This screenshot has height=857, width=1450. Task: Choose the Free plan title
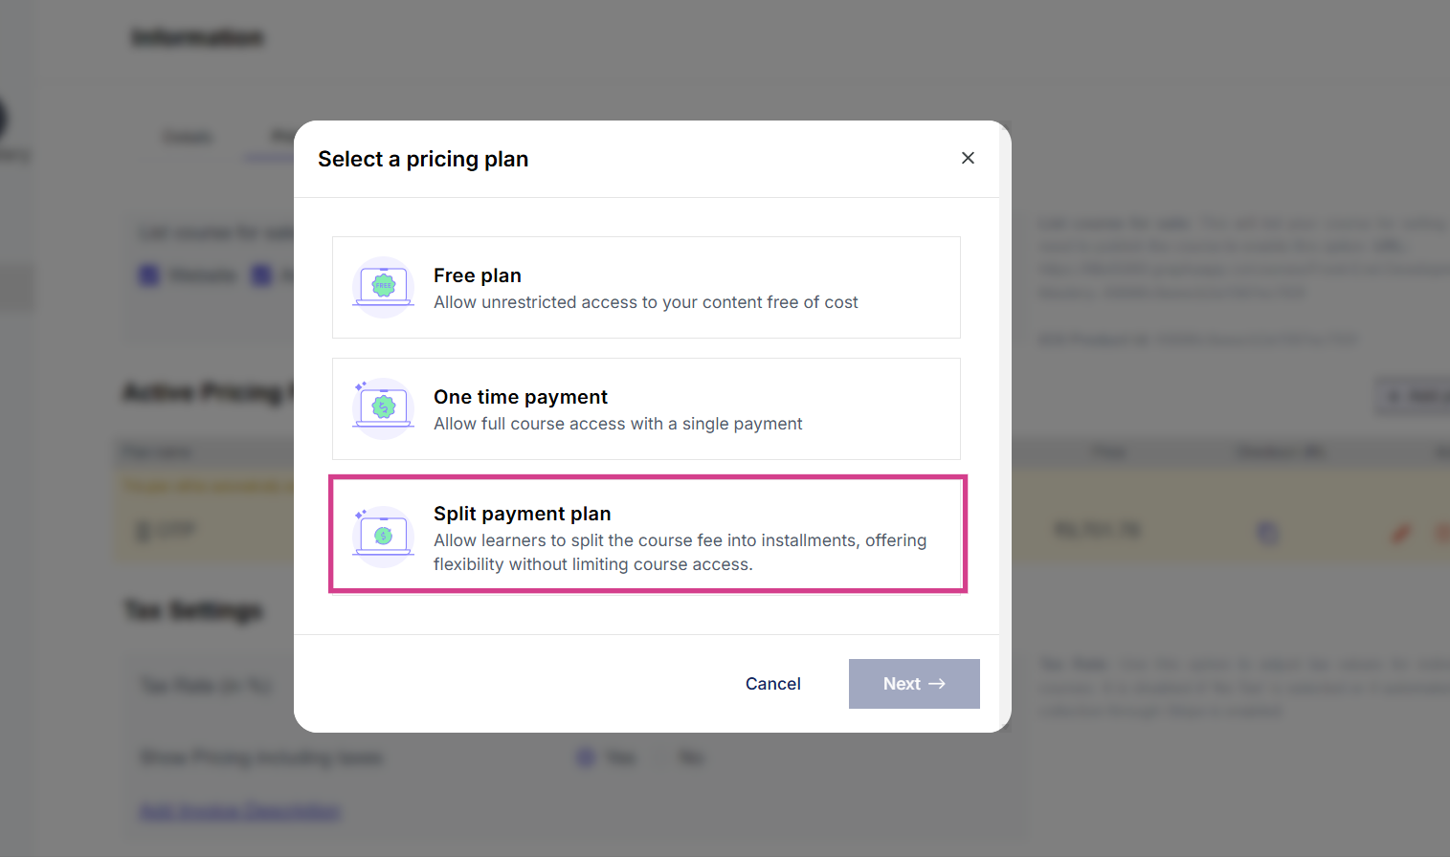(477, 275)
